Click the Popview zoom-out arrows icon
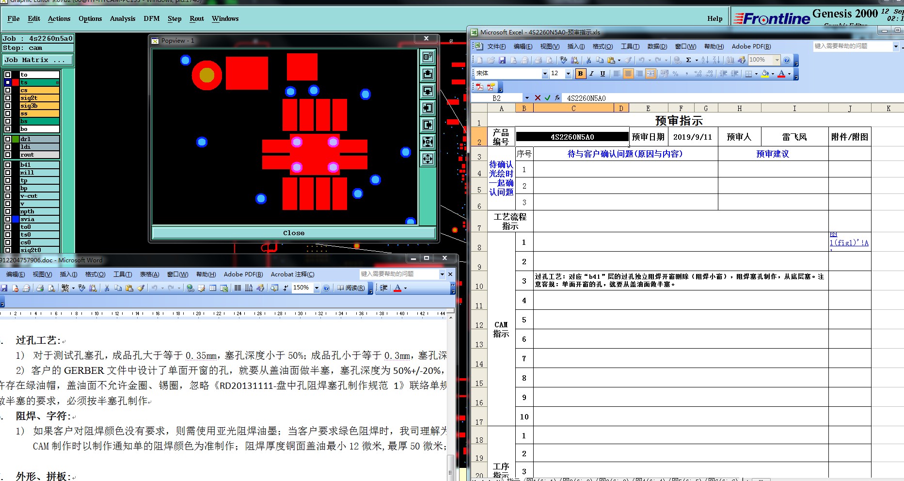 tap(428, 142)
